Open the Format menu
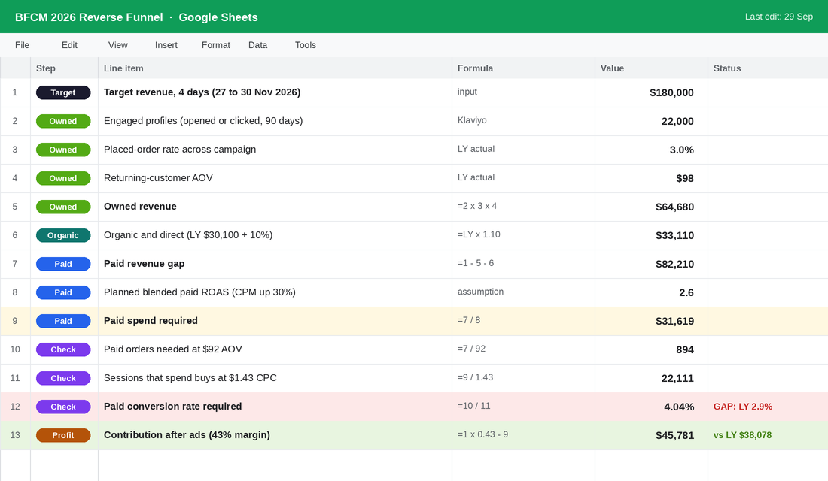Viewport: 828px width, 481px height. tap(216, 45)
